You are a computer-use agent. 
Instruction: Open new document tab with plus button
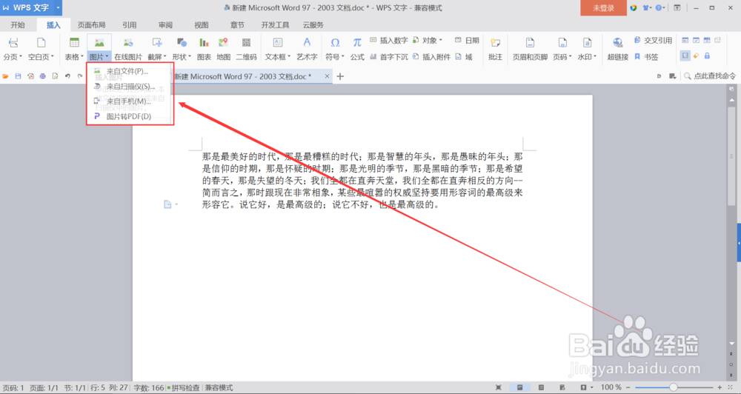coord(340,76)
